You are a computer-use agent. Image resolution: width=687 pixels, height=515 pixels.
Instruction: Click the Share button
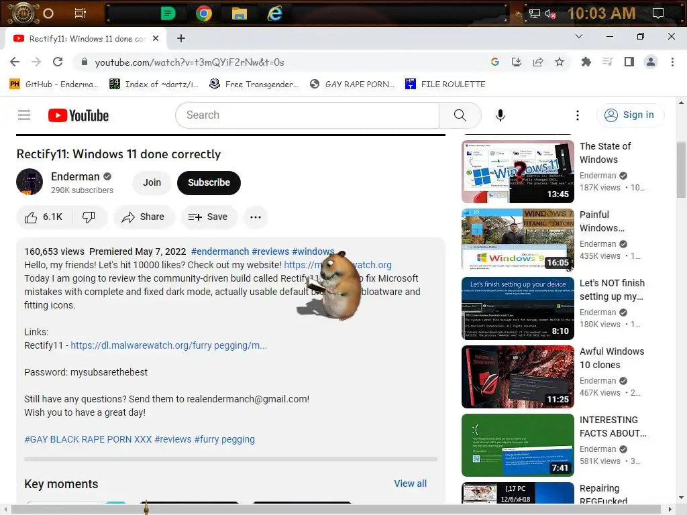pos(144,217)
